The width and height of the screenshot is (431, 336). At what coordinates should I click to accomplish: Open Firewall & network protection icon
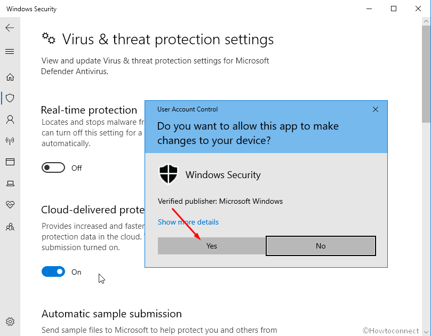point(10,141)
